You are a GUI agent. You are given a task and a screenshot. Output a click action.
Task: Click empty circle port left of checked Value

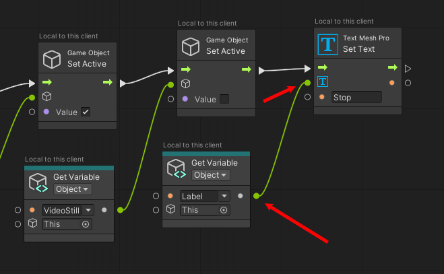[32, 112]
